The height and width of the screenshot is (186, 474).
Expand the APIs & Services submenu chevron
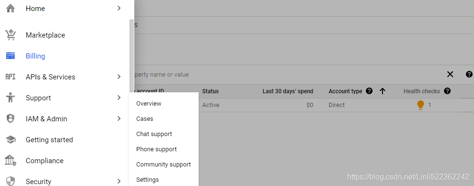click(x=119, y=77)
